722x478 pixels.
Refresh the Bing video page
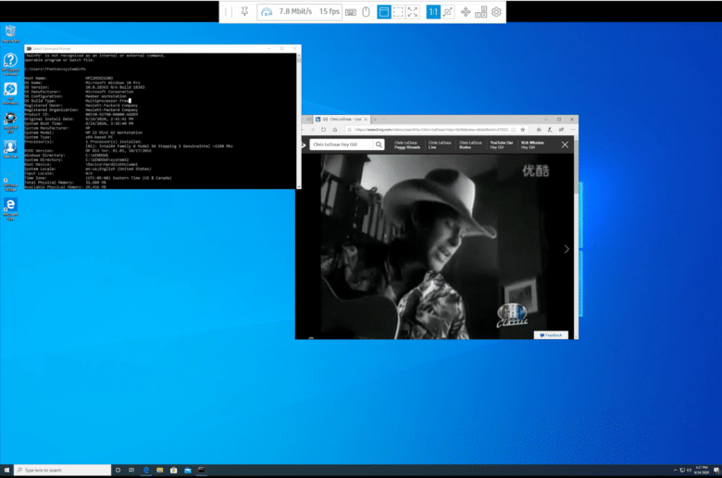tap(324, 130)
